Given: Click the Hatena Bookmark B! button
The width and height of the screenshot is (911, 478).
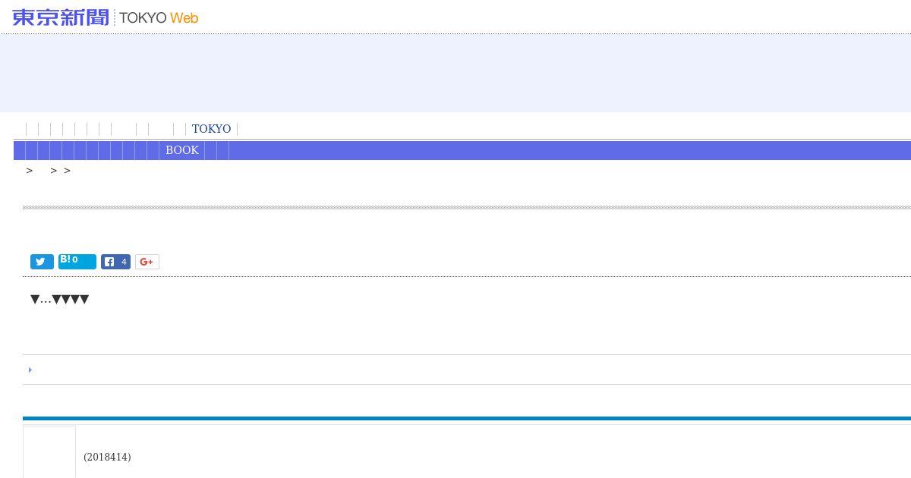Looking at the screenshot, I should point(77,261).
